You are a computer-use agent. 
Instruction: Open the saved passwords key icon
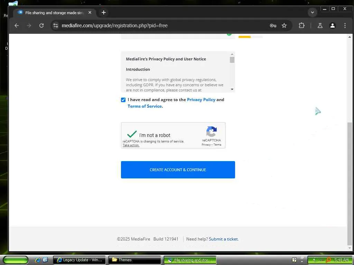click(273, 26)
